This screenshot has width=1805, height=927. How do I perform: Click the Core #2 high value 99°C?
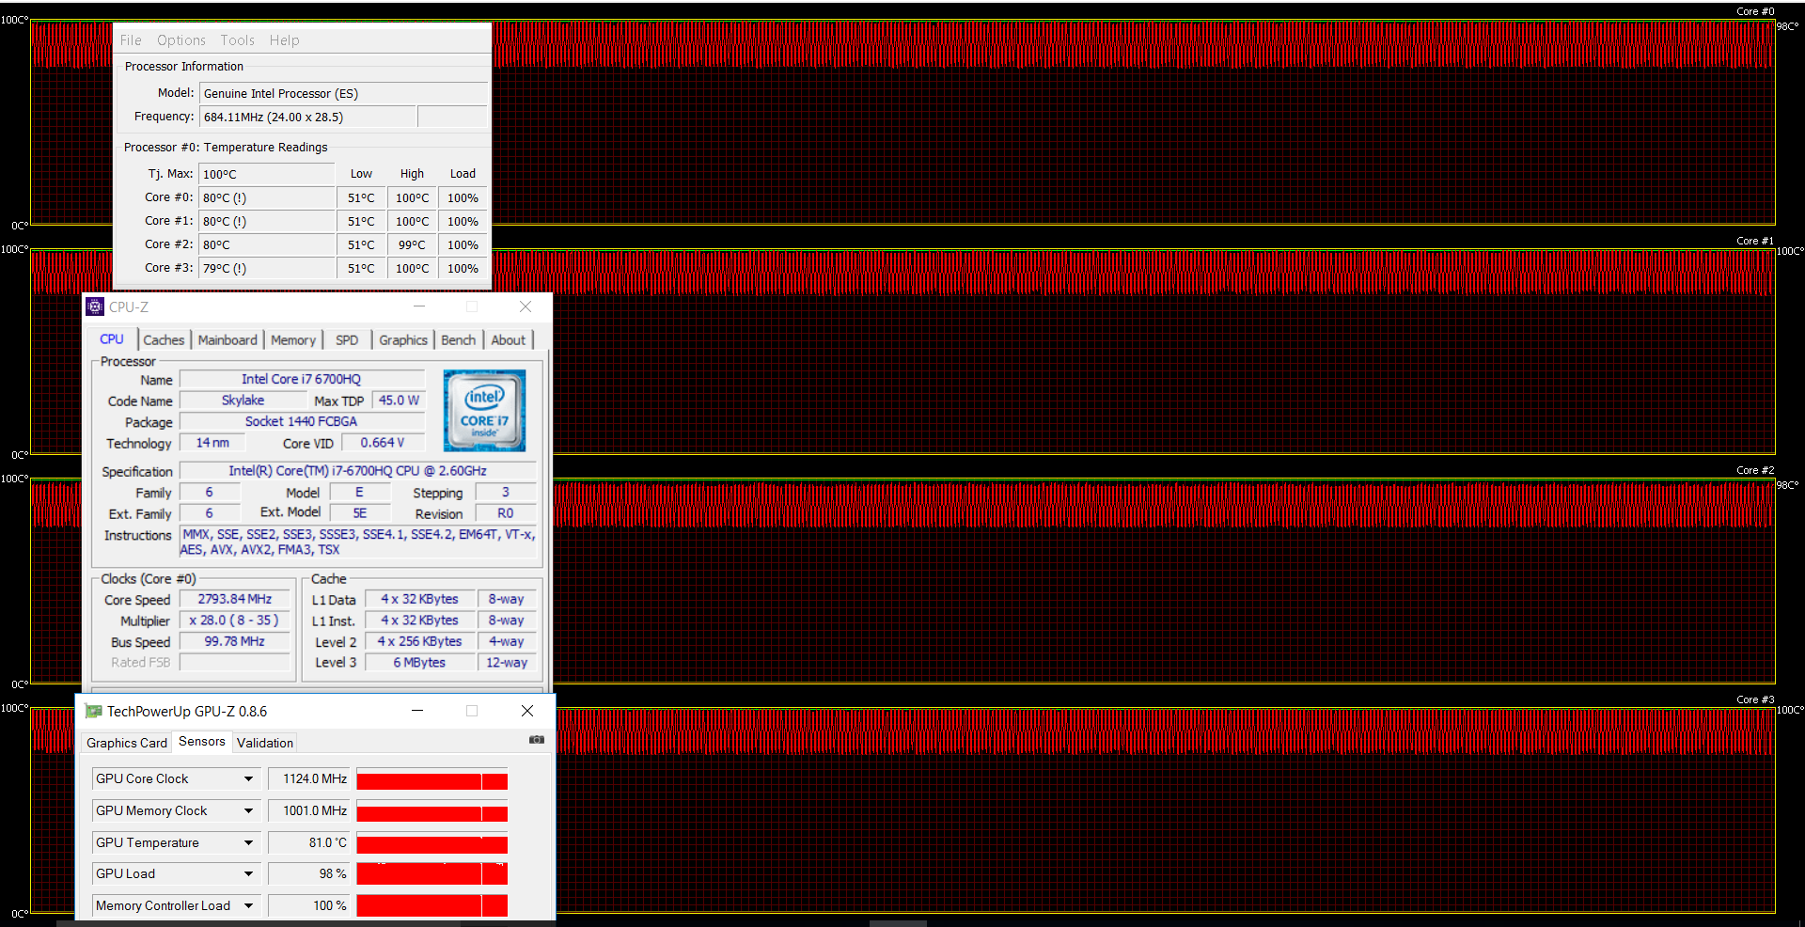[412, 244]
